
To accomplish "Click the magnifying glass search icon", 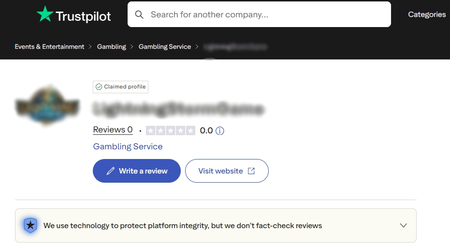I will [x=139, y=14].
